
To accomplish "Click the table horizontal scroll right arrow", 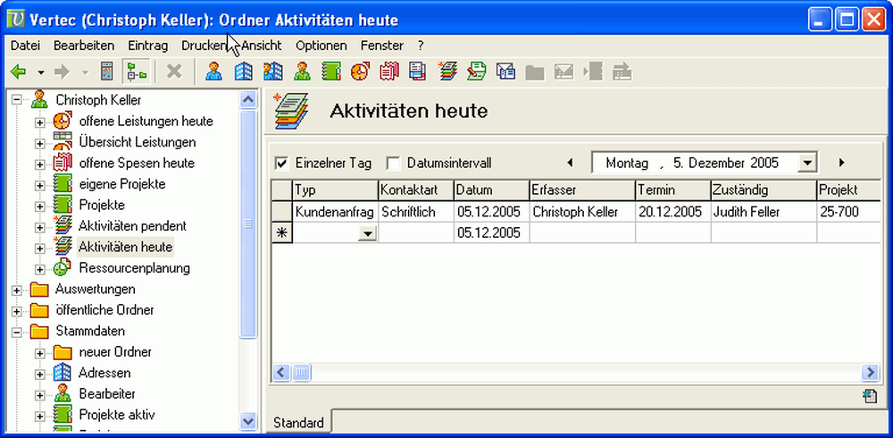I will click(870, 373).
